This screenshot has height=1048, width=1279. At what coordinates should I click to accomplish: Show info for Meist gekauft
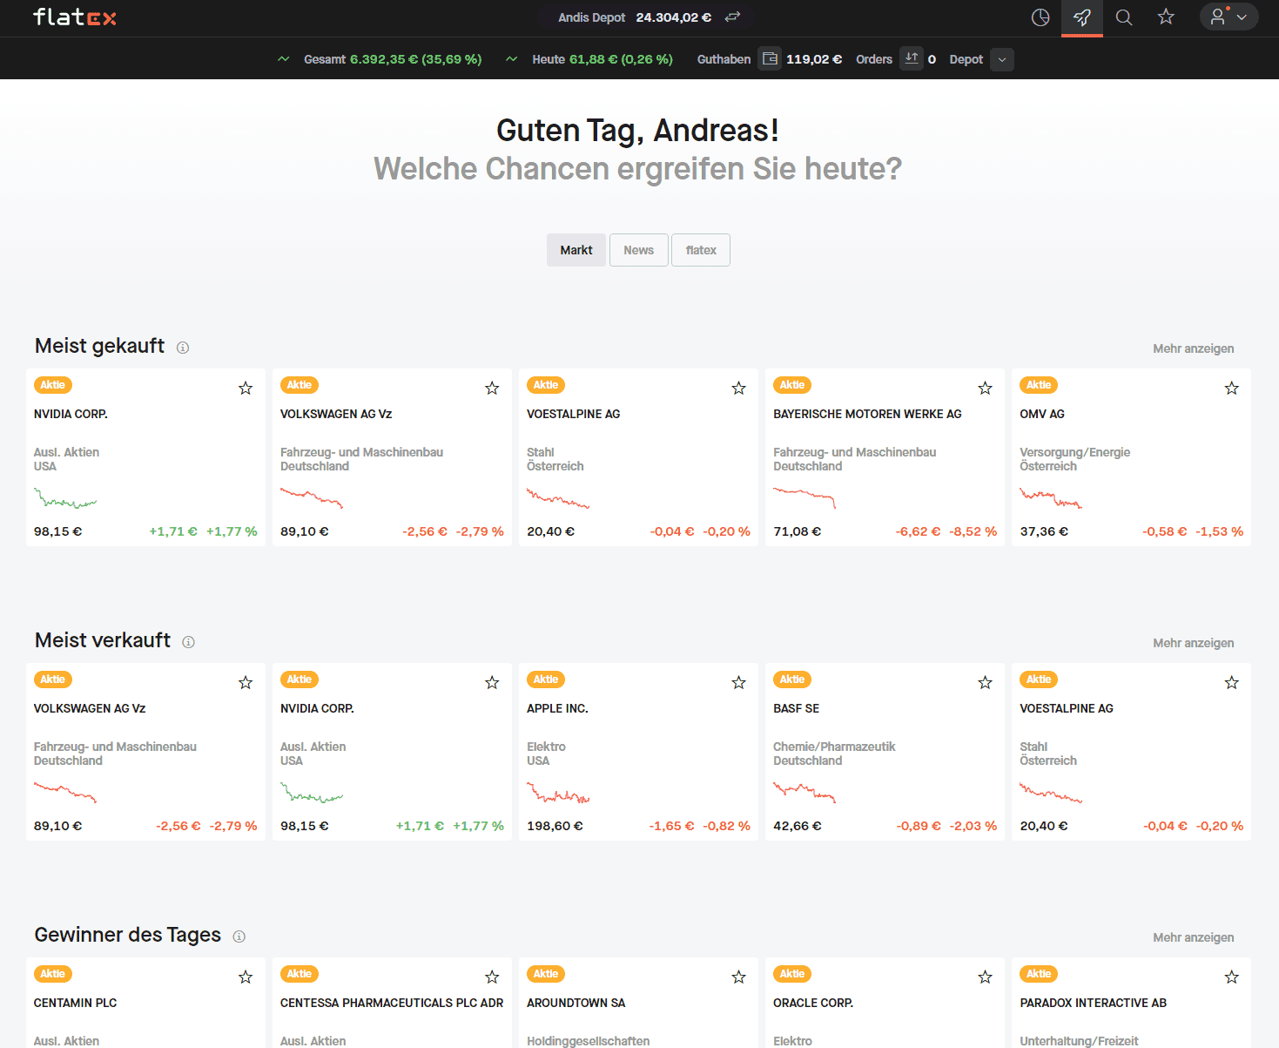click(x=183, y=348)
